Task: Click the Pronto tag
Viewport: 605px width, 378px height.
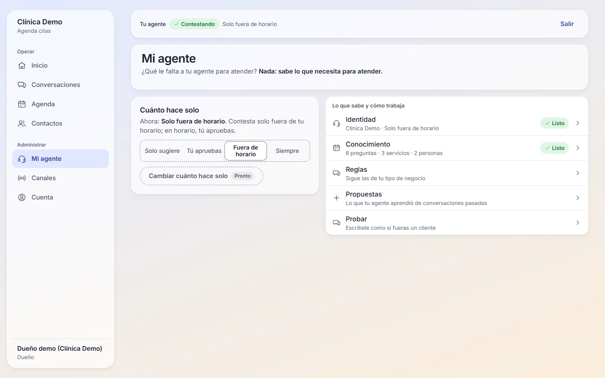Action: (242, 176)
